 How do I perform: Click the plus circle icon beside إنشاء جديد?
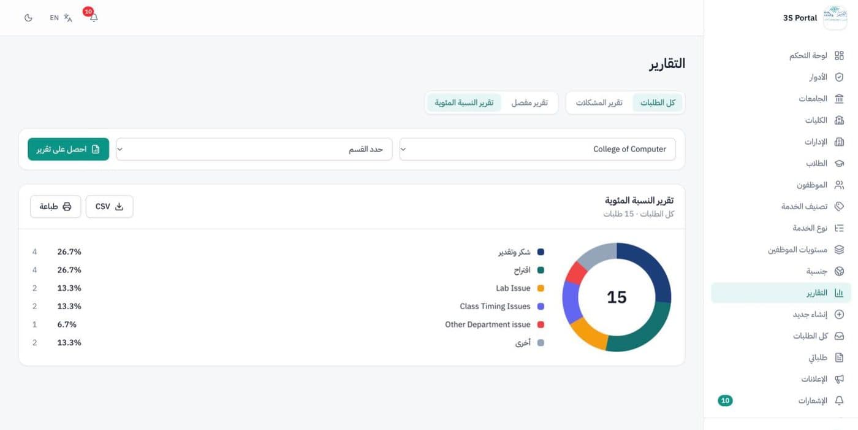840,314
